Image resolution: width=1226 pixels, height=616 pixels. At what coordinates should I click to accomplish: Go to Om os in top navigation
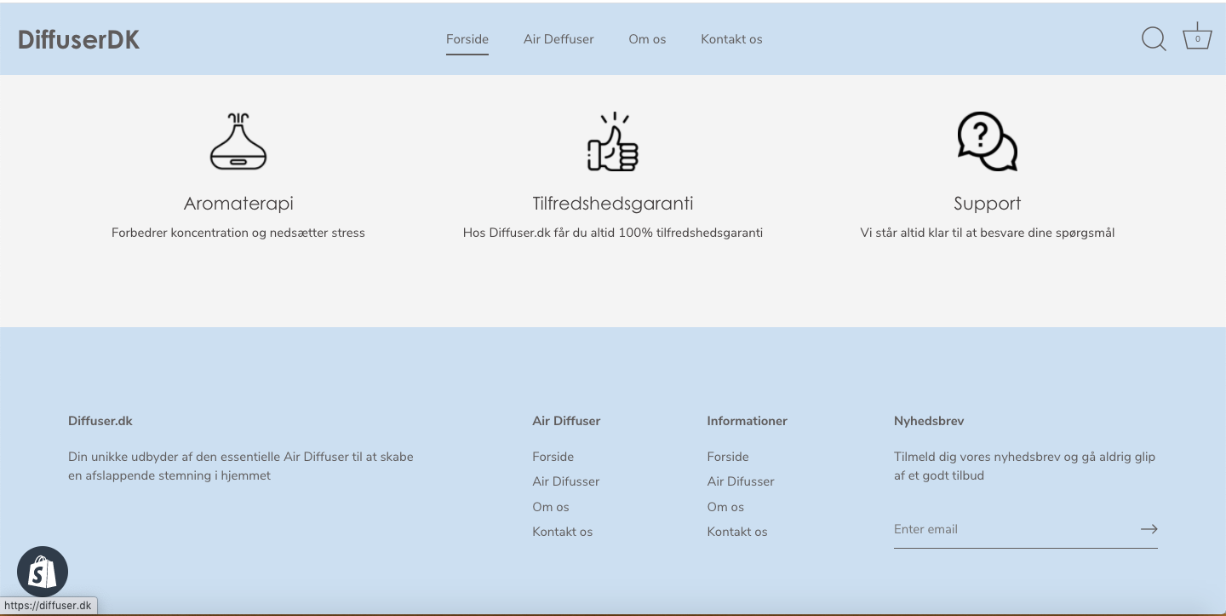pyautogui.click(x=647, y=39)
